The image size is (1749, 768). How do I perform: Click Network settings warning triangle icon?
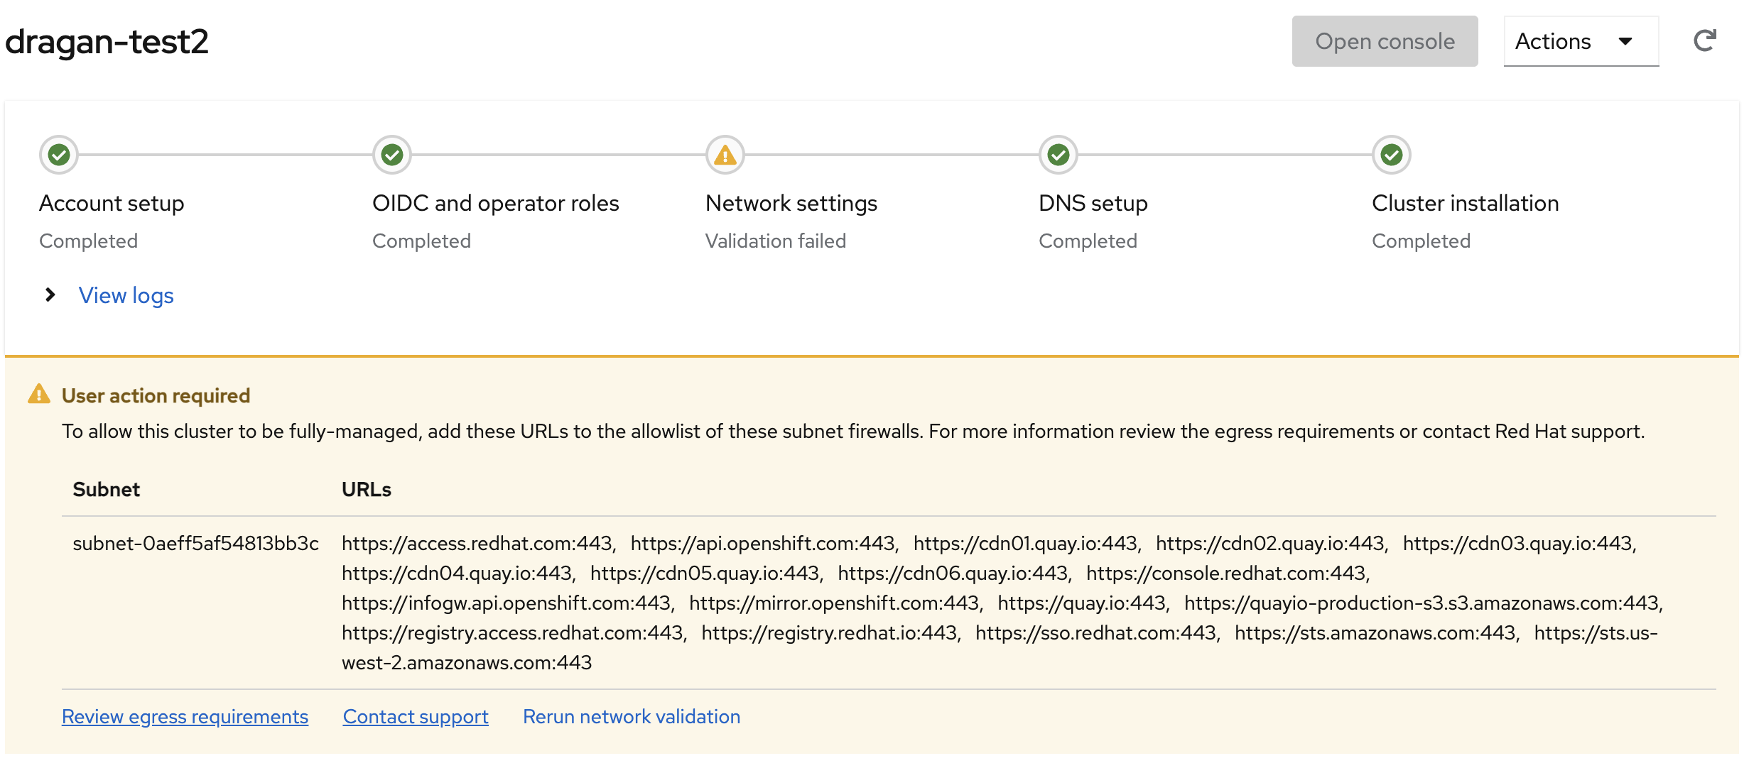click(725, 155)
